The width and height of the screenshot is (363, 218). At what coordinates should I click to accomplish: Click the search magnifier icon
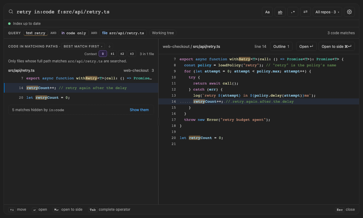tap(11, 12)
